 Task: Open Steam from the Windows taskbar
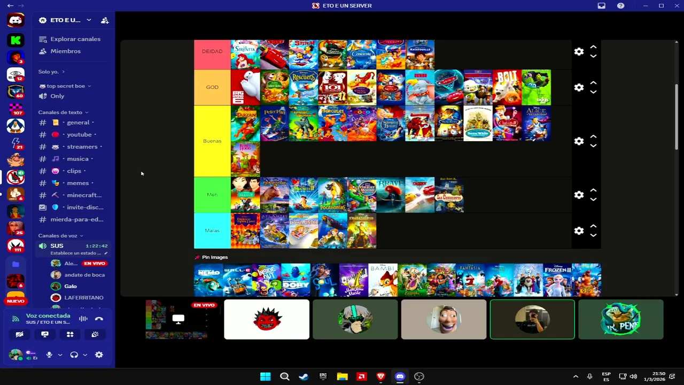(304, 376)
